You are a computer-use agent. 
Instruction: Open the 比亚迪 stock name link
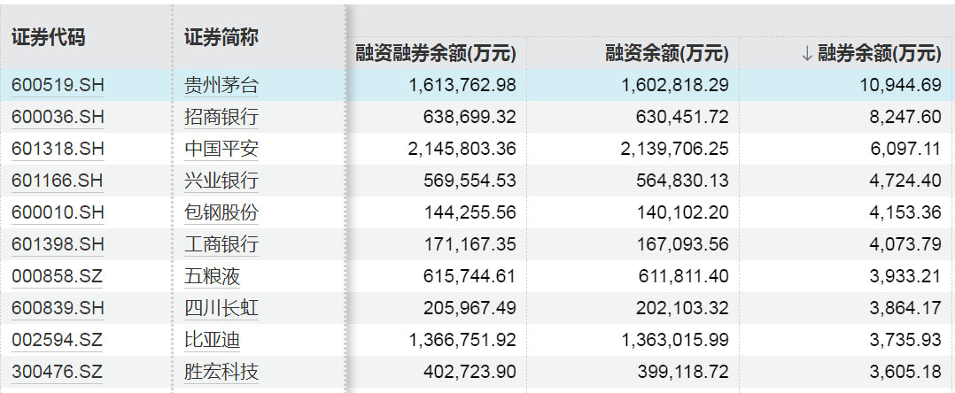click(212, 340)
